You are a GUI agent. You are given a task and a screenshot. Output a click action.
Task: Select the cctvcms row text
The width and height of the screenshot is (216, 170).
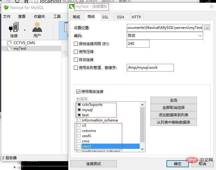point(89,130)
